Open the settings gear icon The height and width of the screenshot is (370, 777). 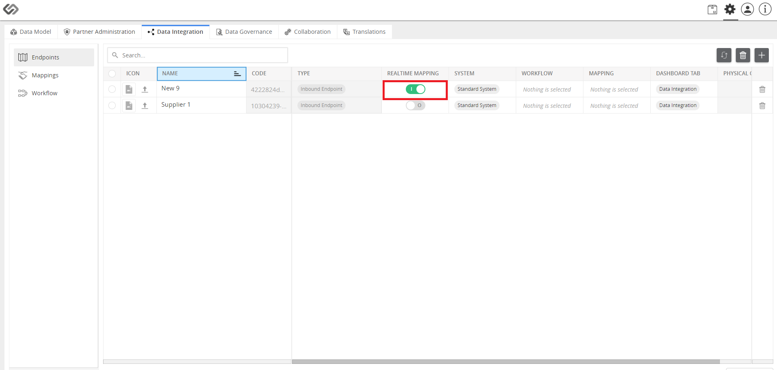(730, 9)
